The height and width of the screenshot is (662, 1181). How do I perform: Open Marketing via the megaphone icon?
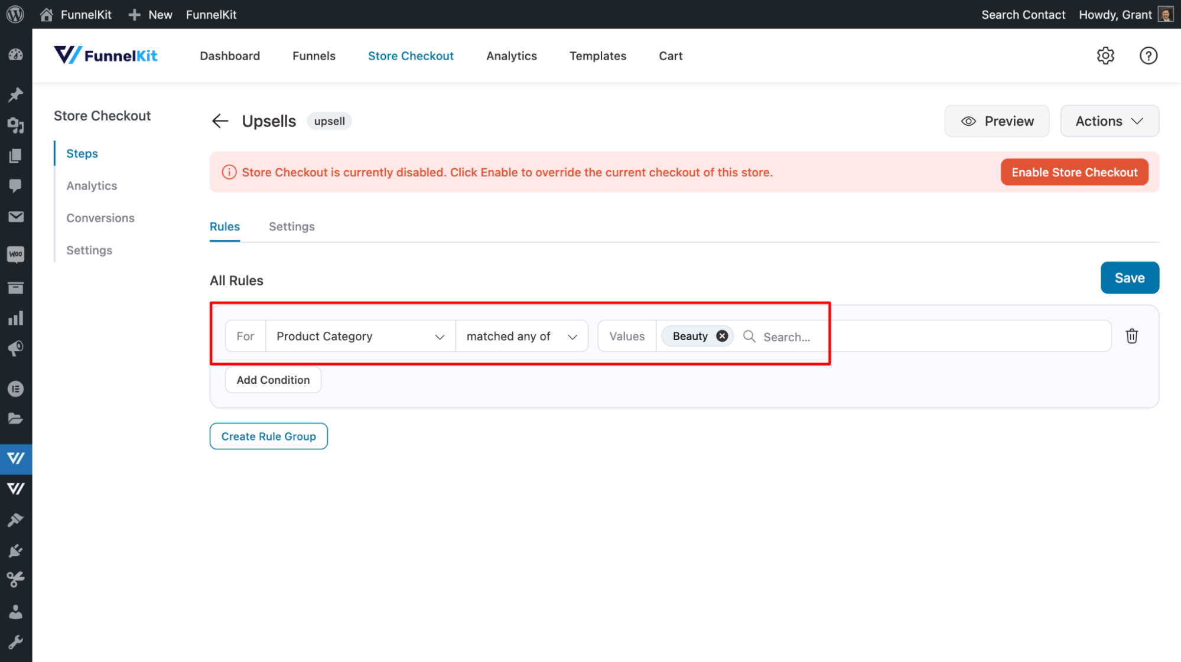16,348
